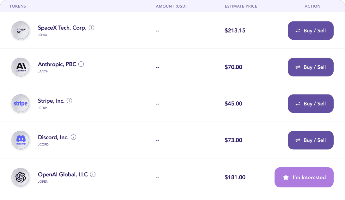The height and width of the screenshot is (200, 345).
Task: Open info icon next to SpaceX Tech. Corp.
Action: (92, 28)
